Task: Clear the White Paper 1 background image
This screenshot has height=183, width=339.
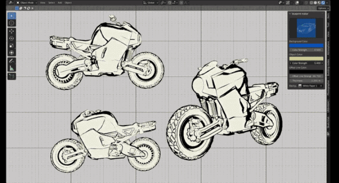Action: 321,86
